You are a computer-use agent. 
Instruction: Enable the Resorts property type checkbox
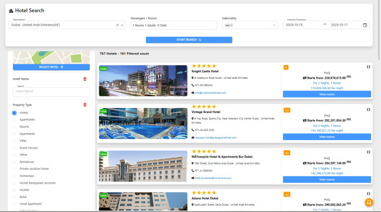tap(14, 127)
